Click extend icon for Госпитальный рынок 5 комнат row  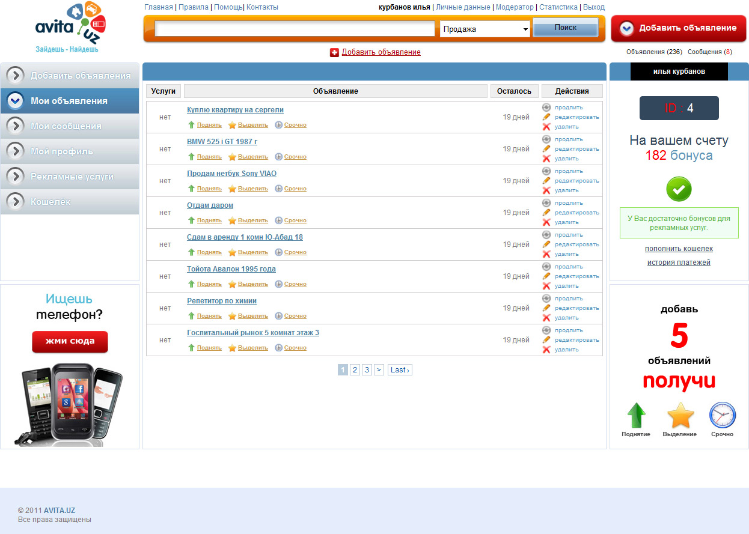[546, 330]
